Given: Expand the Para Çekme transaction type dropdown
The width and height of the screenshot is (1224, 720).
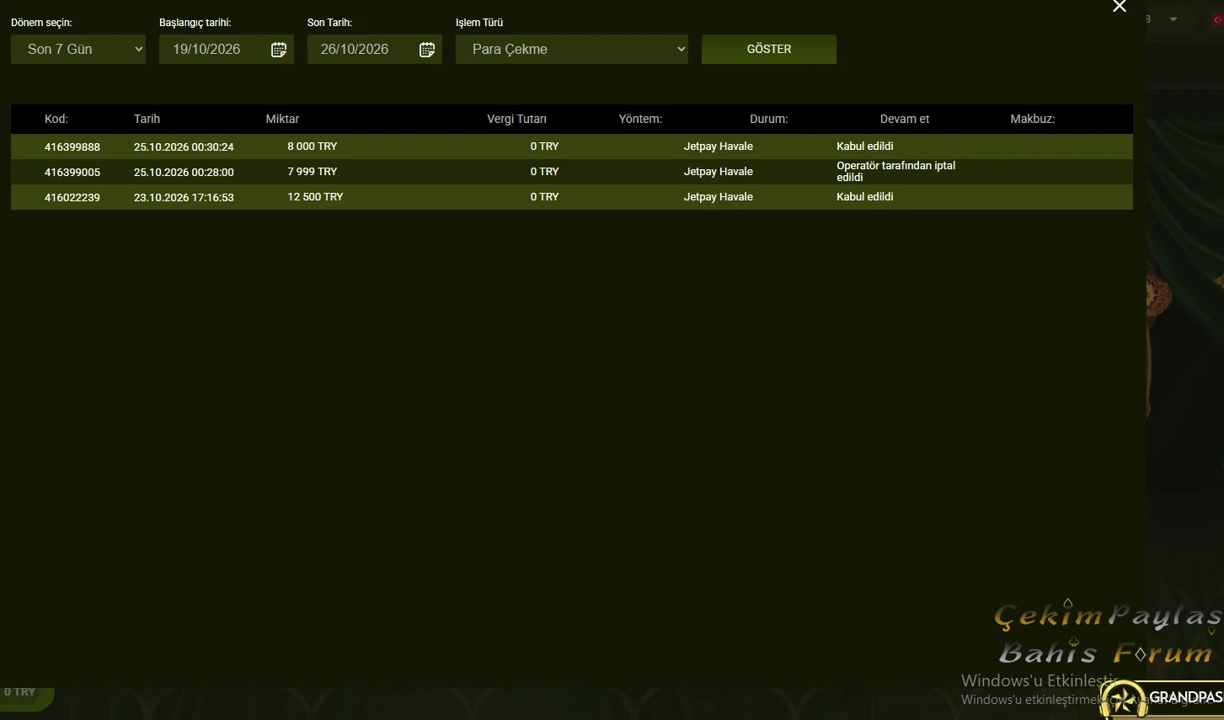Looking at the screenshot, I should click(x=572, y=49).
